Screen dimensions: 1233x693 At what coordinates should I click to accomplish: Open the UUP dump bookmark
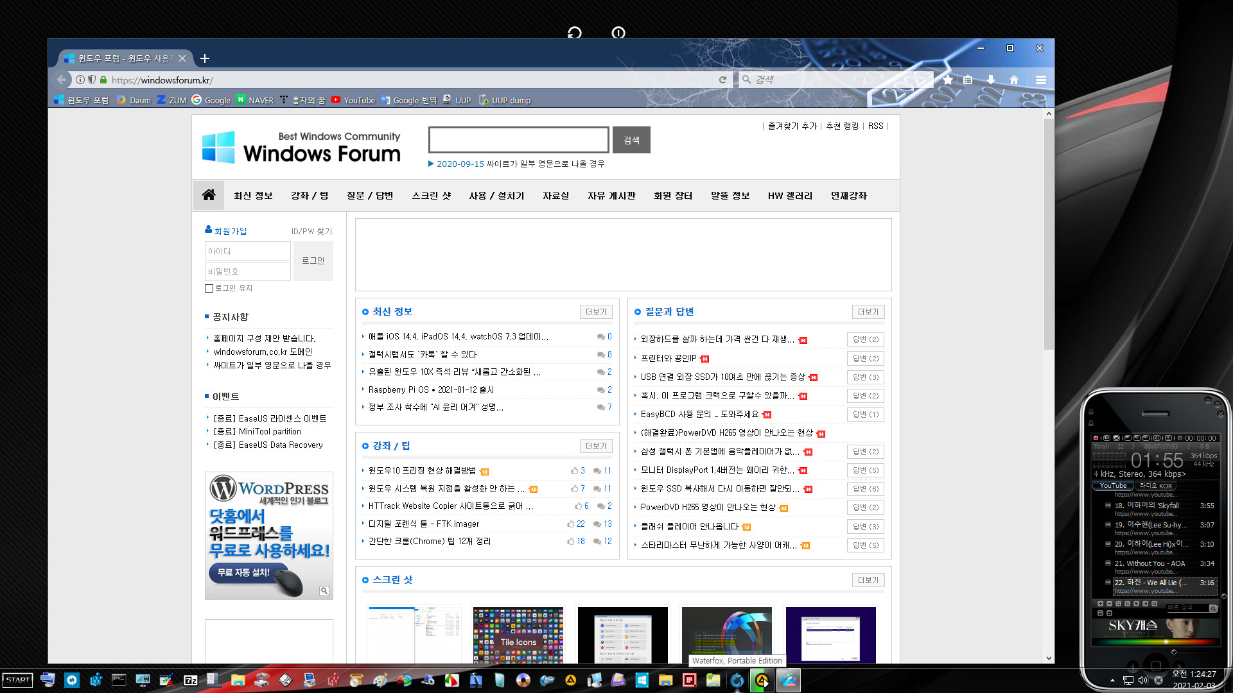[x=505, y=100]
